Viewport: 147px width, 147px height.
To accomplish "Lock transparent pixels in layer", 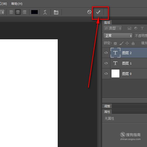I will (x=115, y=43).
